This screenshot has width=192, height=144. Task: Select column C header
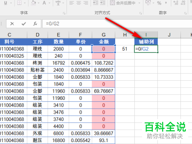(x=13, y=35)
